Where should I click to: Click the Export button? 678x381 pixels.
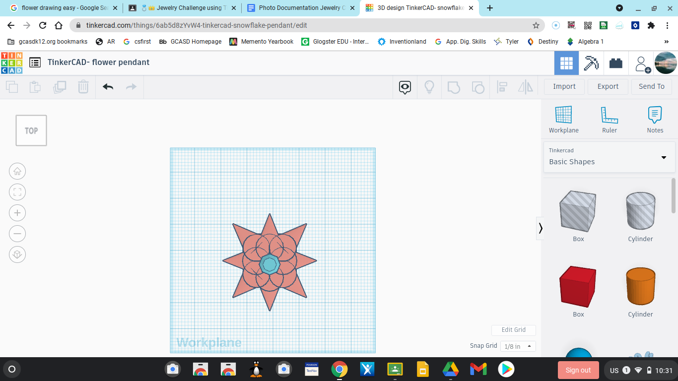608,86
